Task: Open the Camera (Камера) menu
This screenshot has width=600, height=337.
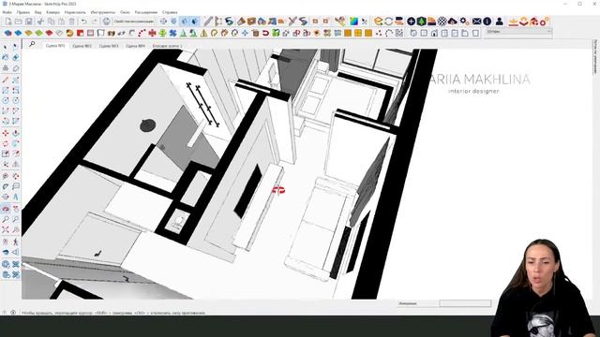Action: click(52, 12)
